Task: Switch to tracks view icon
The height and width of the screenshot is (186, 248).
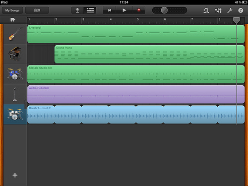Action: click(x=90, y=10)
